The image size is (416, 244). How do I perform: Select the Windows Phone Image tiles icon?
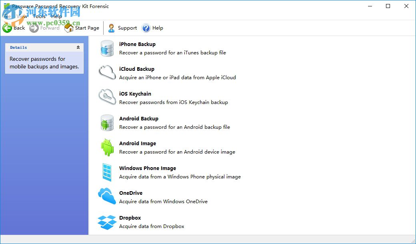106,172
